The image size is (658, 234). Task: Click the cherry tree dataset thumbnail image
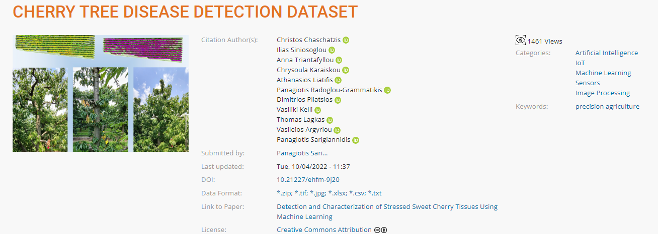point(101,93)
